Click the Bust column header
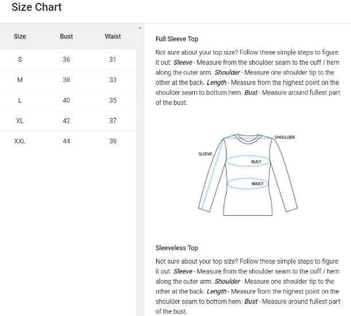This screenshot has height=316, width=351. 67,37
